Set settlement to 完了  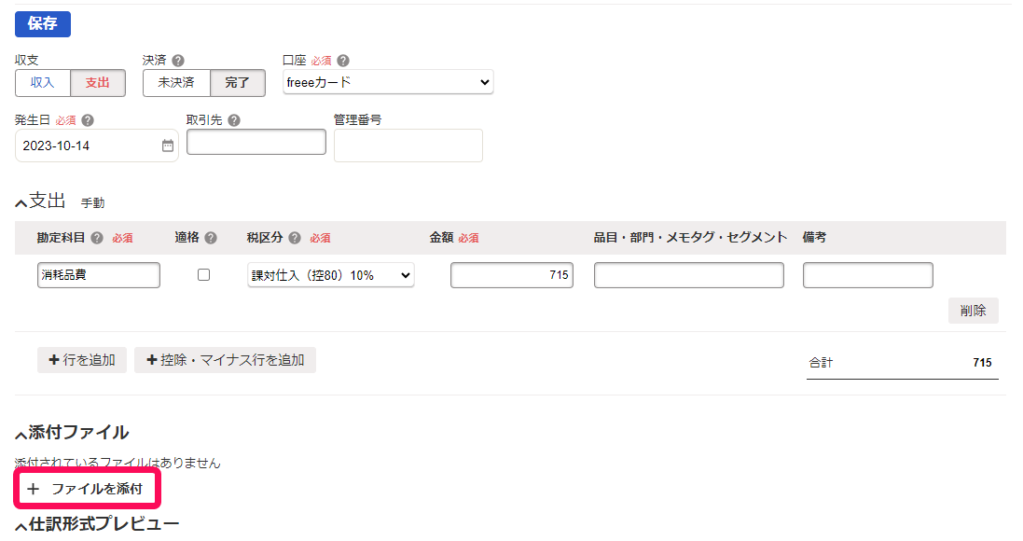[x=238, y=83]
